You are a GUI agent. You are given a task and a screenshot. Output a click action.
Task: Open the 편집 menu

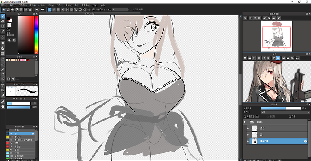13,6
